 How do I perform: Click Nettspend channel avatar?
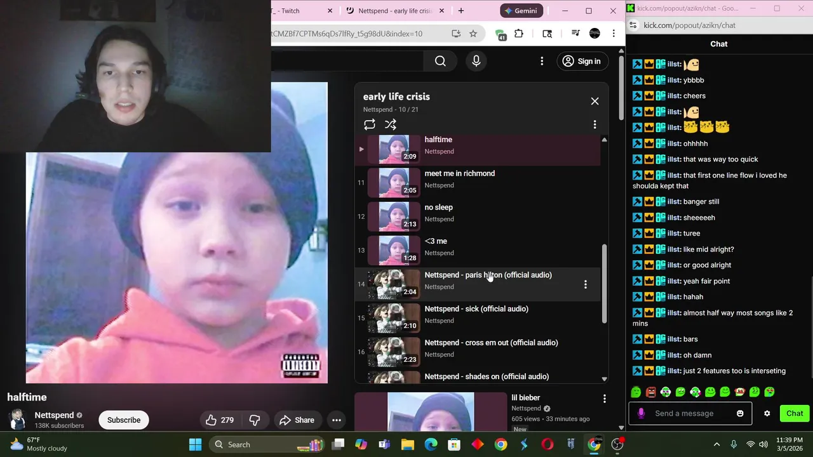point(18,420)
